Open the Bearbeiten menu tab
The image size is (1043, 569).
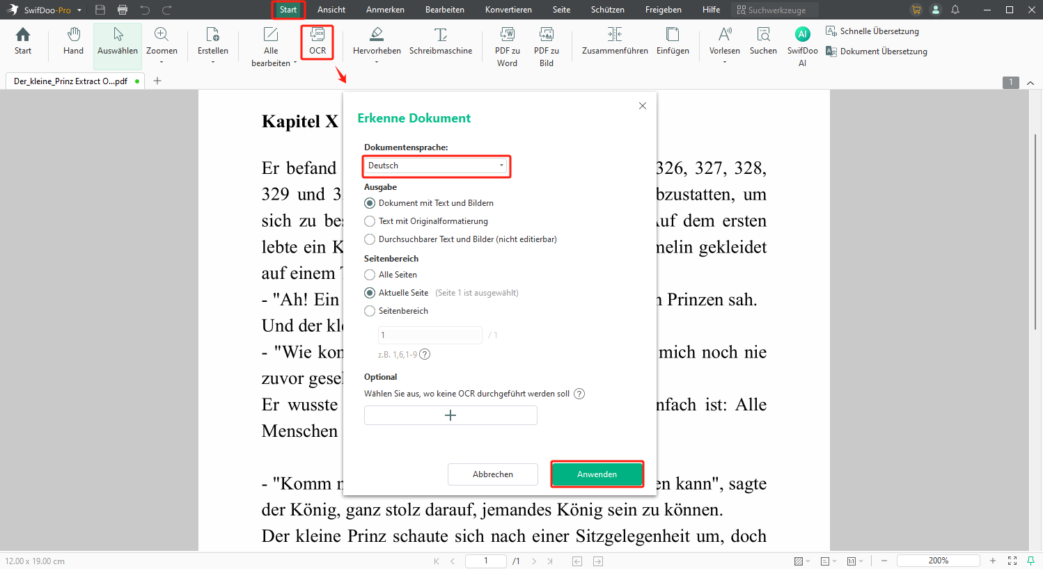click(x=445, y=10)
